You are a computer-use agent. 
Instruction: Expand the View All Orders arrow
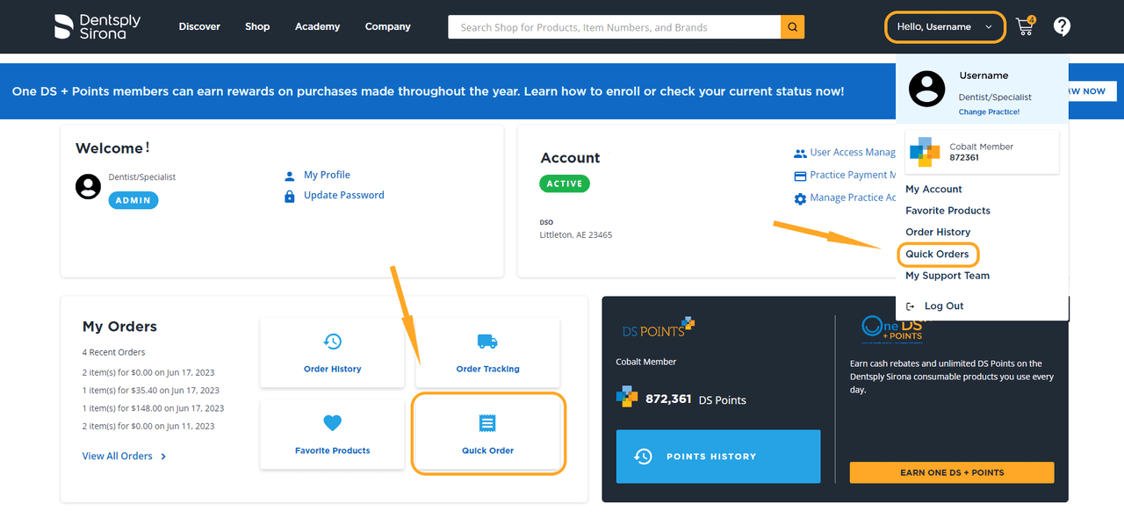[x=163, y=457]
